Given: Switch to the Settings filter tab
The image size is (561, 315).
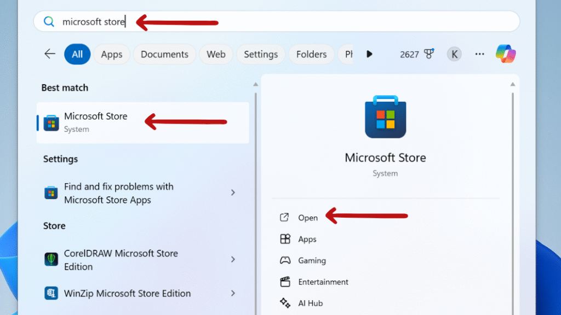Looking at the screenshot, I should click(x=261, y=54).
